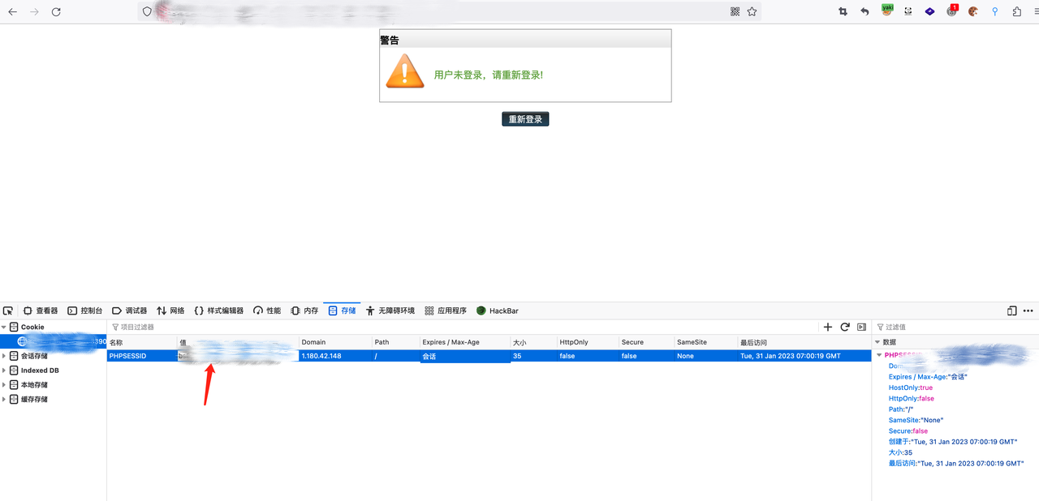Refresh the storage panel list
1039x501 pixels.
tap(845, 327)
